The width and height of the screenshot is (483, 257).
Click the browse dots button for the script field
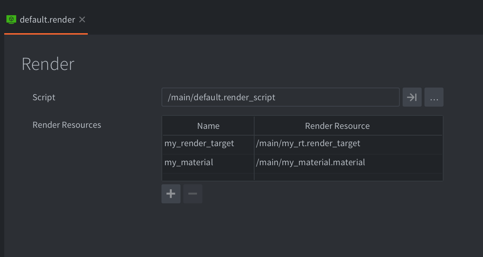pyautogui.click(x=434, y=97)
